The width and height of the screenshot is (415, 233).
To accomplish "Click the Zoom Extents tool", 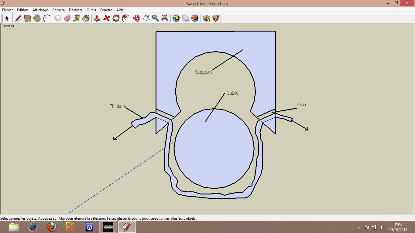I will point(165,18).
